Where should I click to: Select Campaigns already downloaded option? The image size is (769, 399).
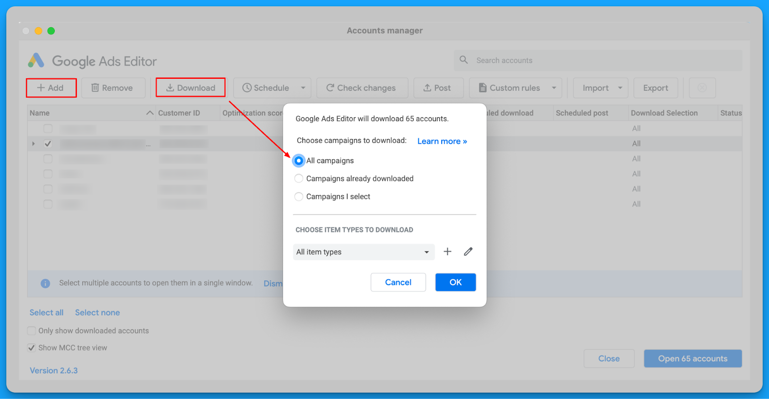(x=298, y=178)
